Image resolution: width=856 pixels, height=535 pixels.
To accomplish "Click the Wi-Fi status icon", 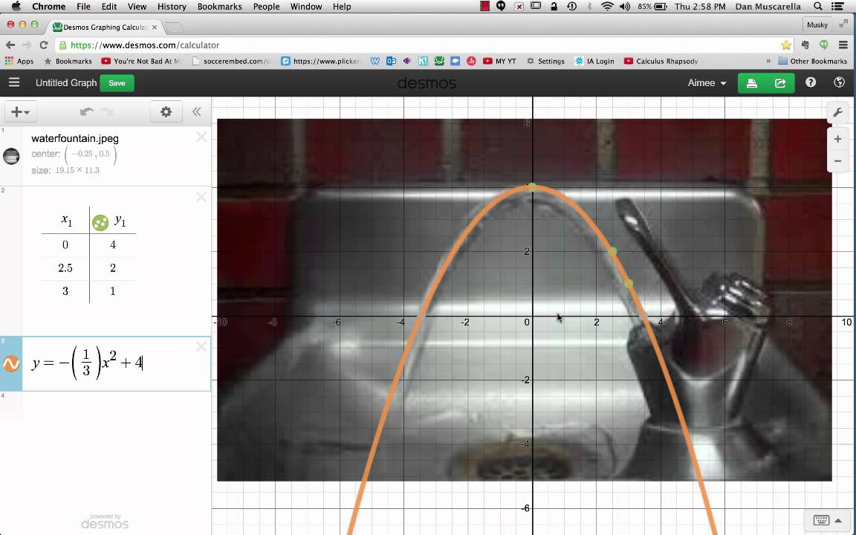I will point(607,7).
